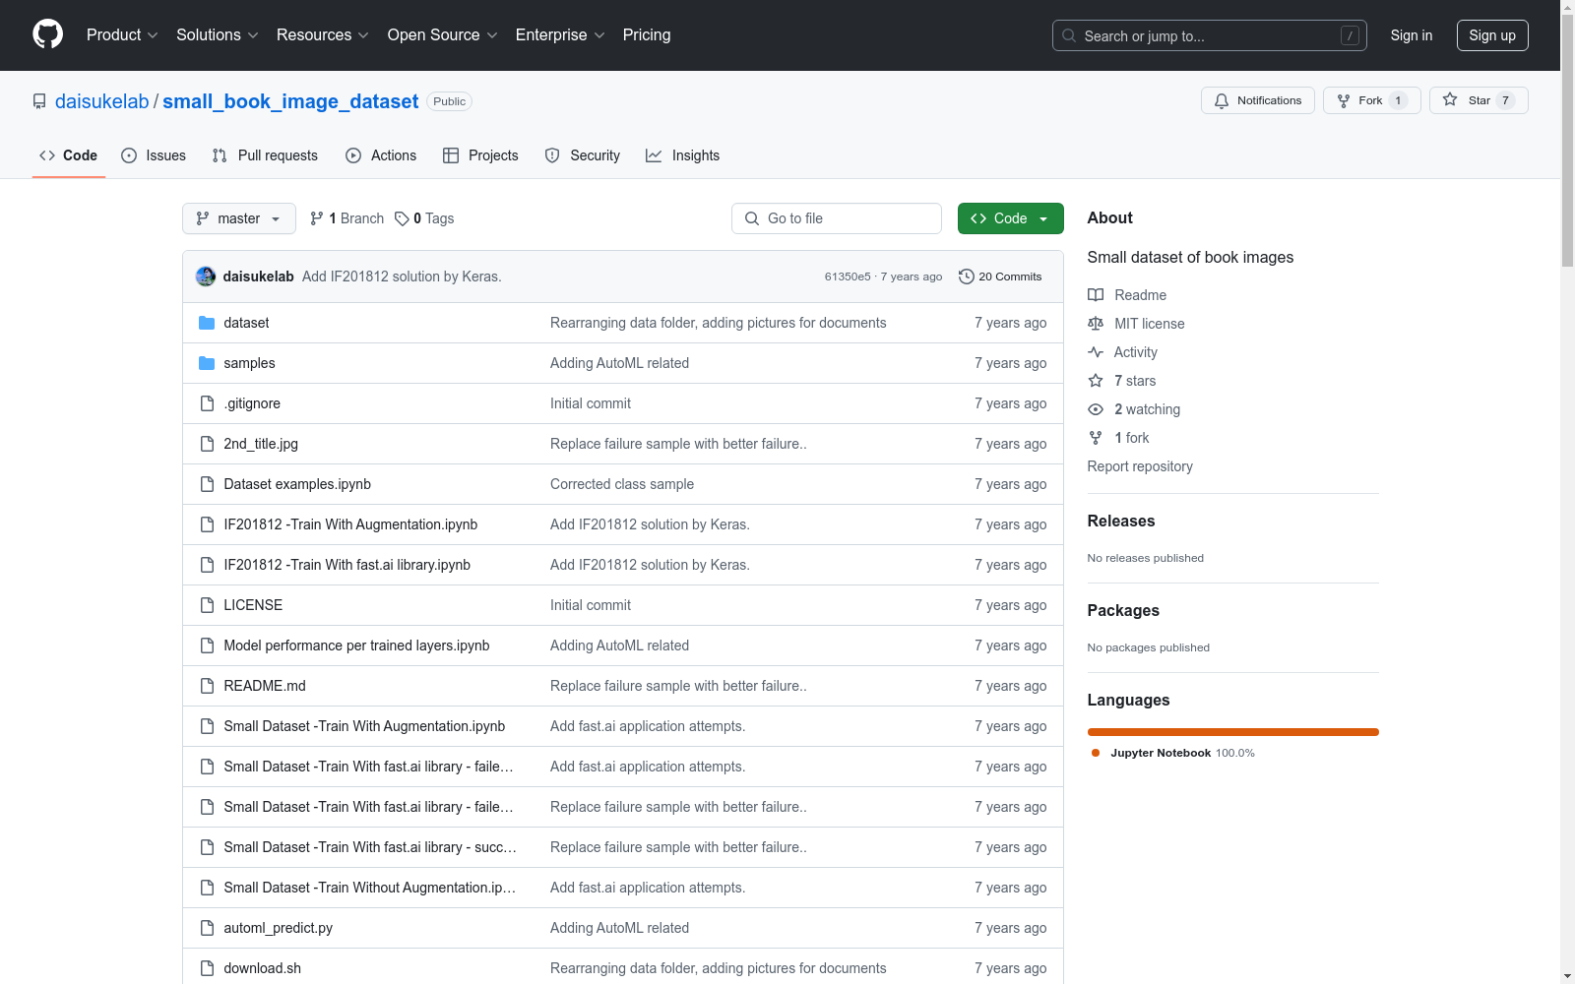
Task: Expand the Product menu
Action: click(x=122, y=35)
